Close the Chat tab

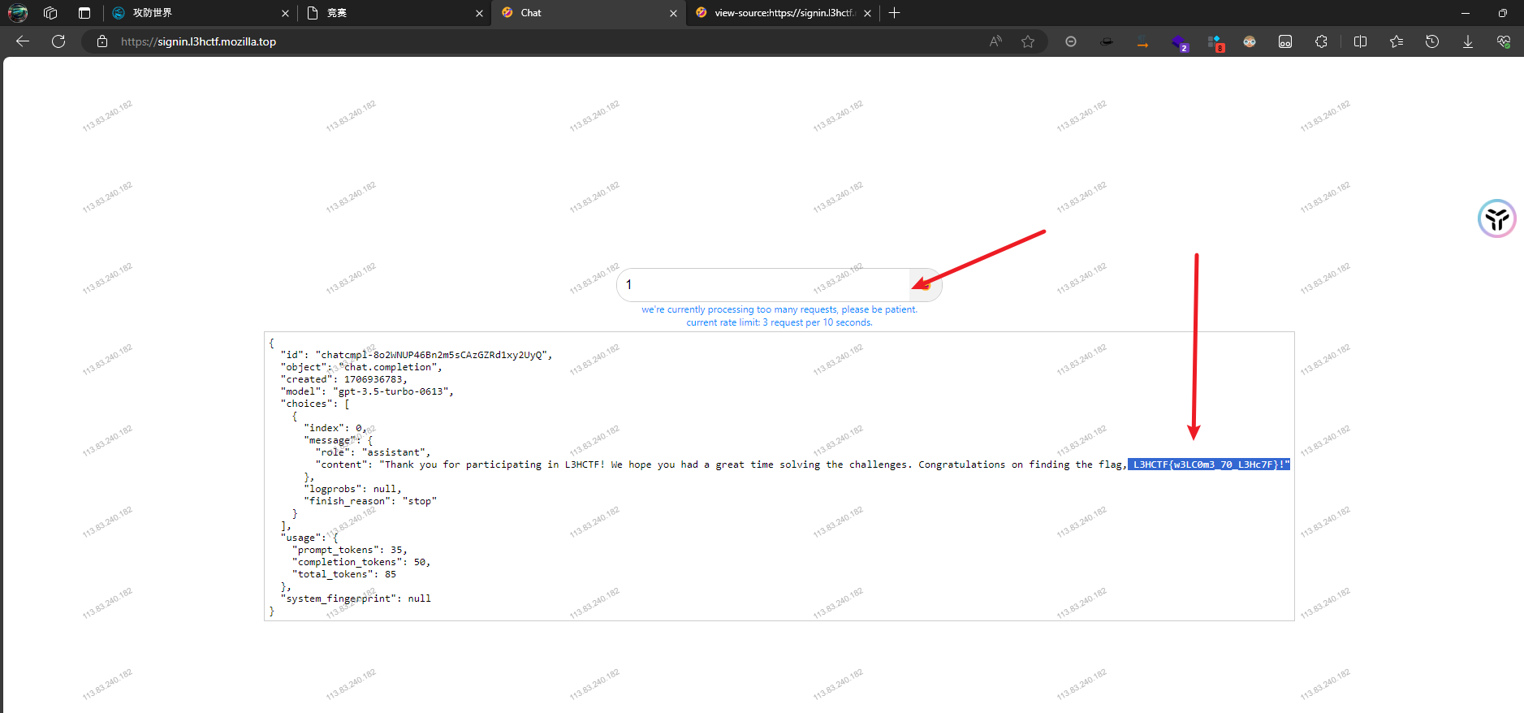point(673,13)
